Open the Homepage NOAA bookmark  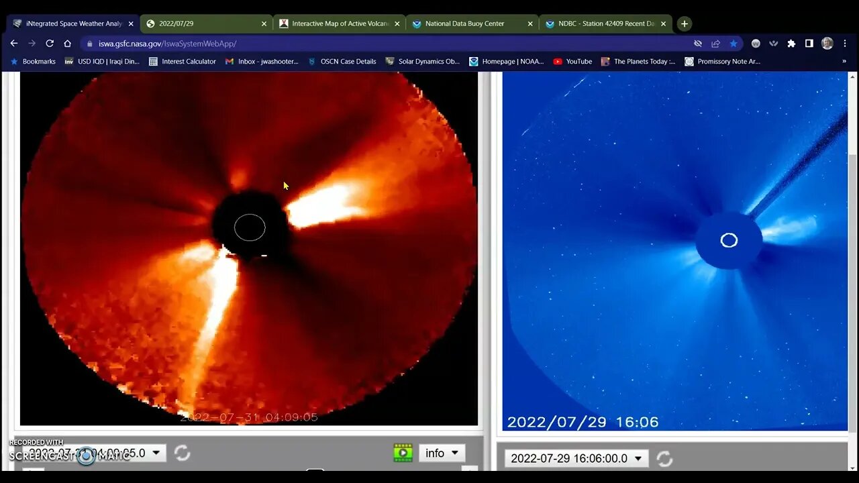(506, 61)
